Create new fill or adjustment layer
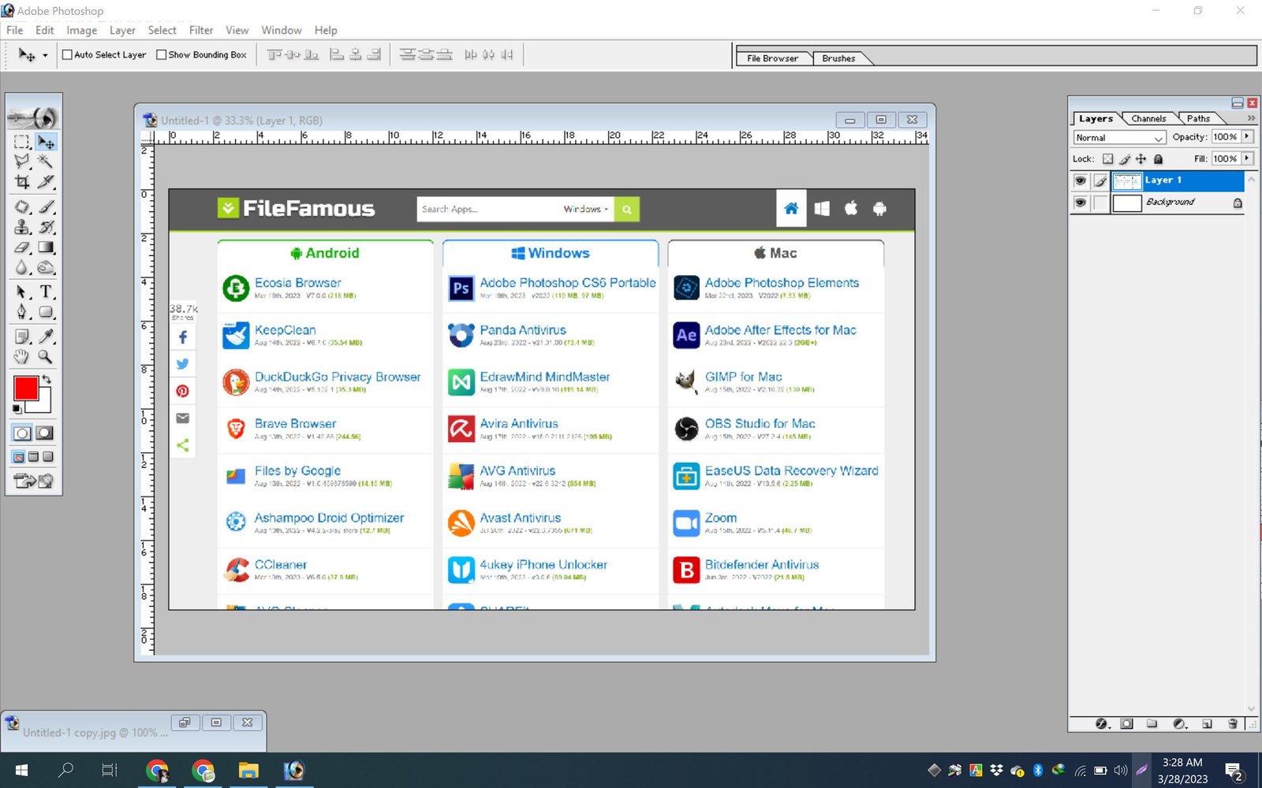1262x788 pixels. pos(1180,723)
